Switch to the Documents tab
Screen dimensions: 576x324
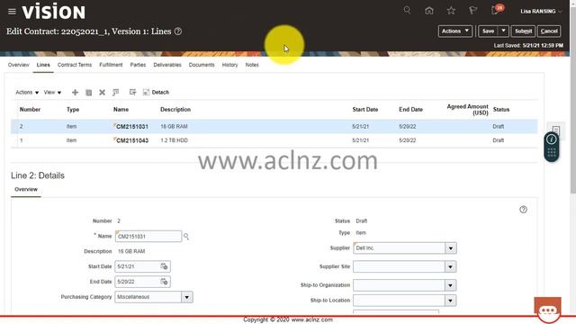tap(202, 65)
